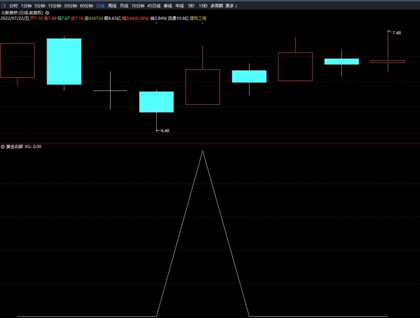Click the 流通10.9亿 float value
Screen dimensions: 420x318
[178, 18]
